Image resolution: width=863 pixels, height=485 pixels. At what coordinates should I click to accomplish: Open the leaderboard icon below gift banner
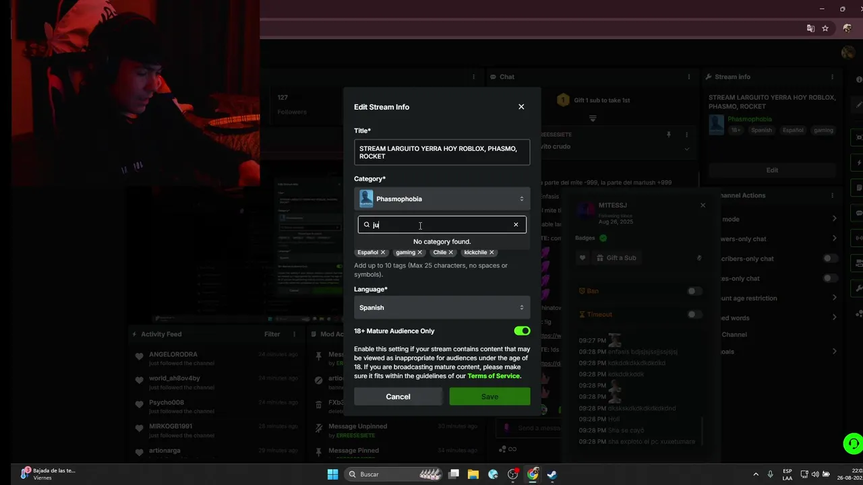[x=593, y=119]
